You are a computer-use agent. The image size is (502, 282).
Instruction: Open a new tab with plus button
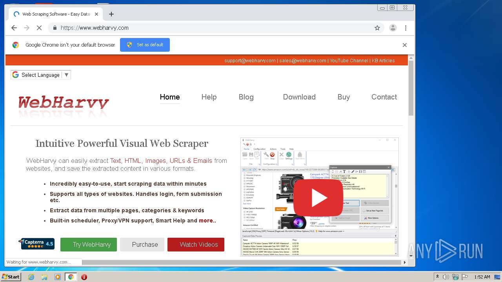coord(111,14)
